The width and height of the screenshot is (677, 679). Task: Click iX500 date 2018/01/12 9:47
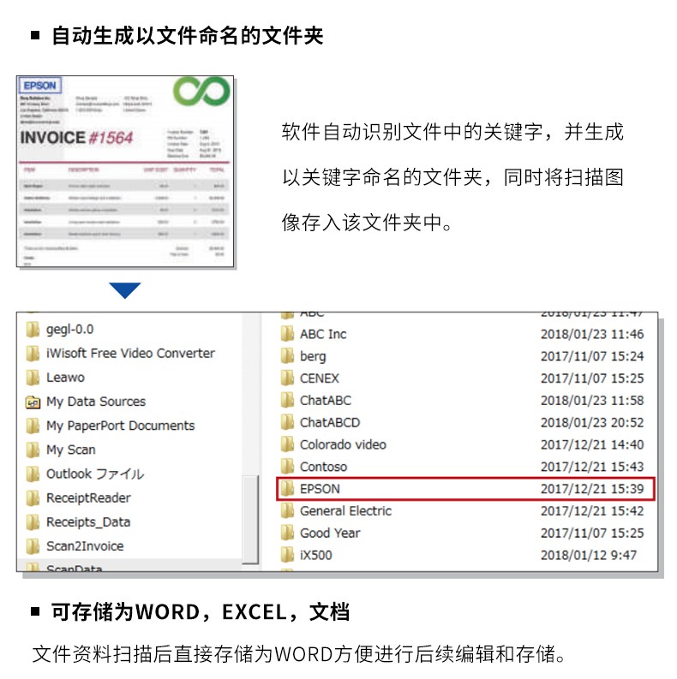(589, 555)
